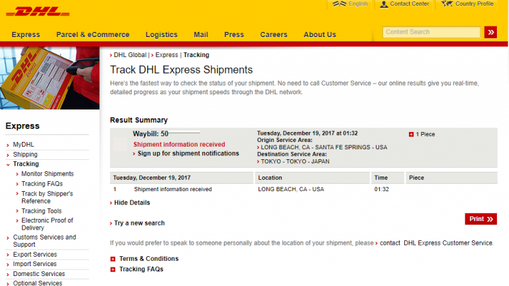Expand the 1 Piece plus icon
This screenshot has width=509, height=286.
[412, 134]
